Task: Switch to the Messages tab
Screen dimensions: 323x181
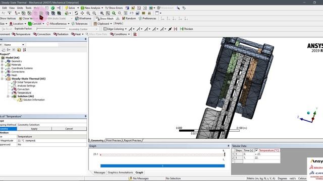Action: (99, 172)
